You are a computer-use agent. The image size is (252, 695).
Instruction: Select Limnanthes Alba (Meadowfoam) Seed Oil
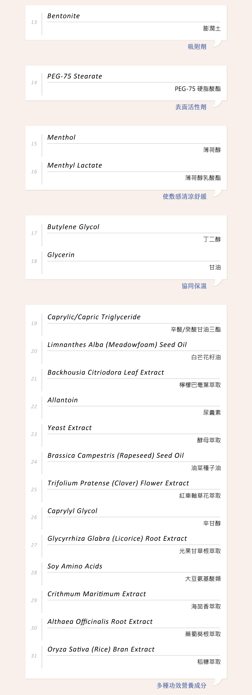[x=117, y=345]
